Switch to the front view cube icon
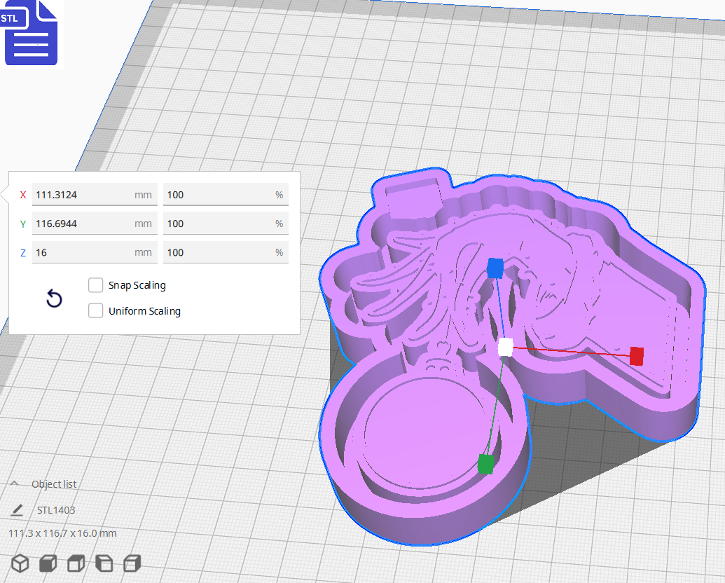 point(47,563)
